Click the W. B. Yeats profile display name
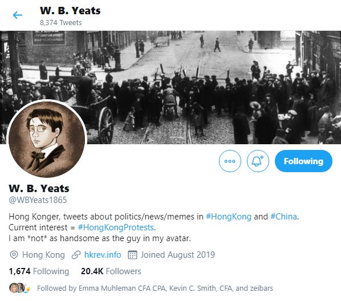341x301 pixels. pyautogui.click(x=39, y=189)
